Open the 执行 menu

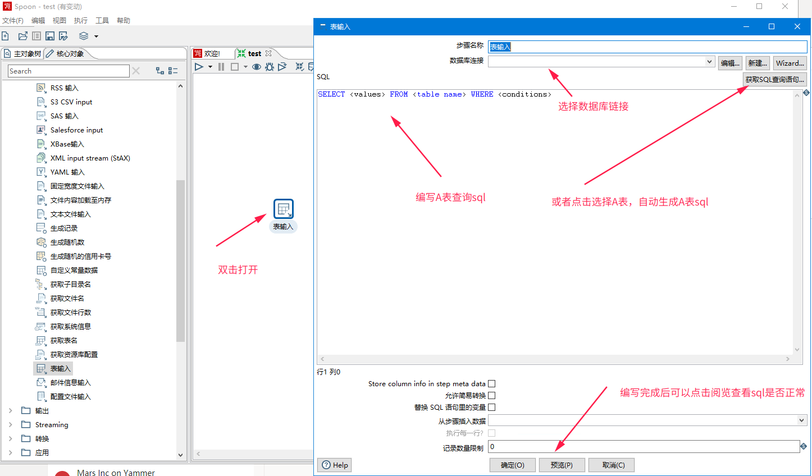[80, 20]
